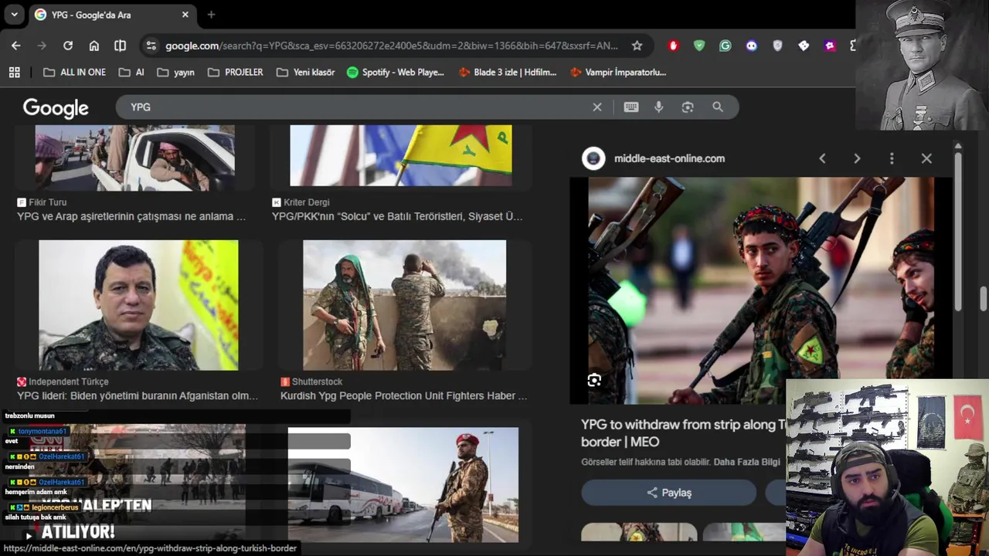Viewport: 989px width, 556px height.
Task: Open the Fikir Turu pickup truck thumbnail
Action: click(135, 157)
